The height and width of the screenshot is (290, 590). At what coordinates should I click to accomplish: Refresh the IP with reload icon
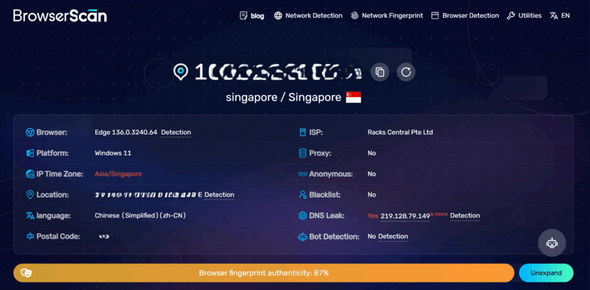[x=406, y=72]
